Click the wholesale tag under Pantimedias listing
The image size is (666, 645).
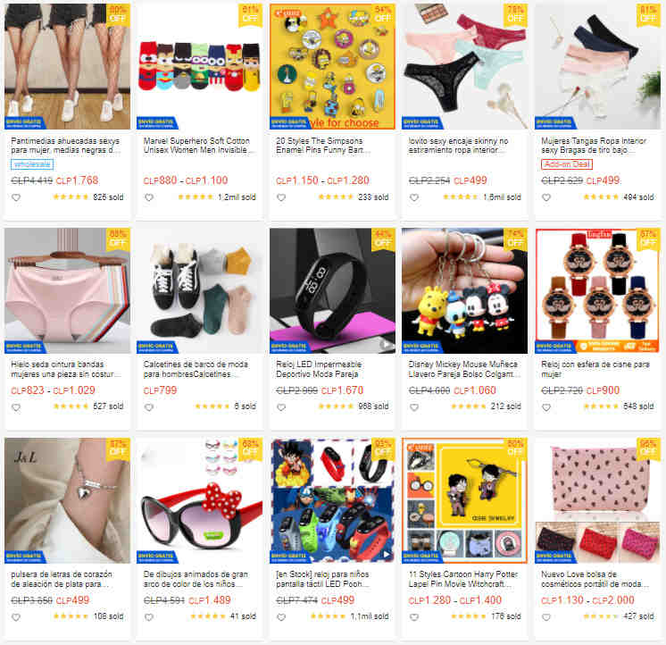pos(32,164)
